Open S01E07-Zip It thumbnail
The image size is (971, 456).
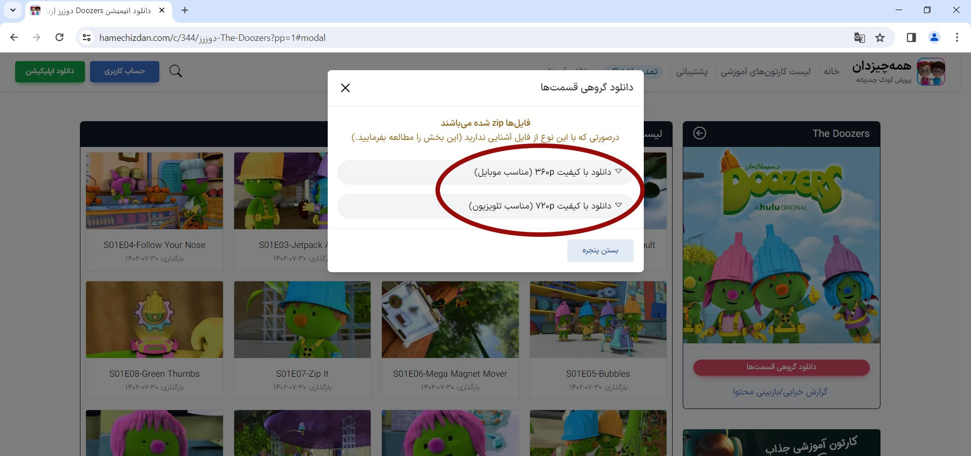tap(302, 320)
